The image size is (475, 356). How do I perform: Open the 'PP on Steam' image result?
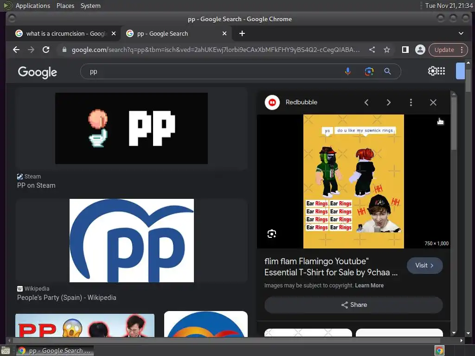click(131, 128)
